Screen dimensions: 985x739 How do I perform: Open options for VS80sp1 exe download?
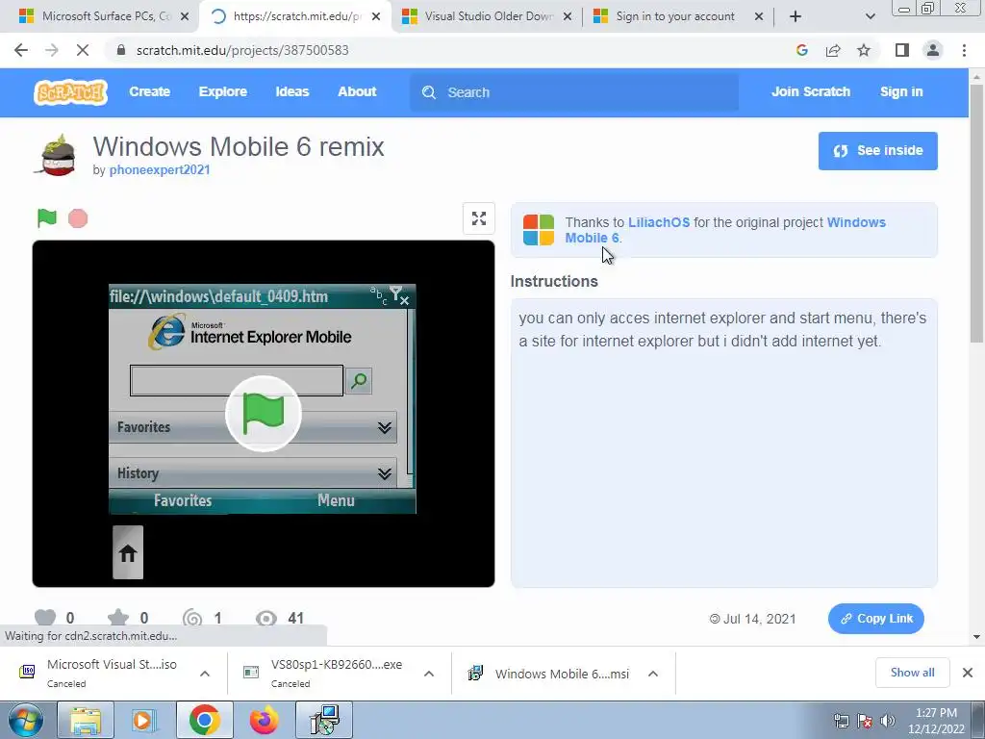(429, 674)
